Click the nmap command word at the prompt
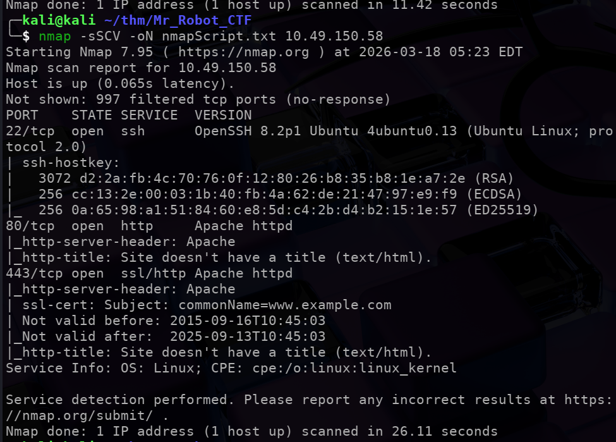Viewport: 616px width, 442px height. tap(54, 35)
